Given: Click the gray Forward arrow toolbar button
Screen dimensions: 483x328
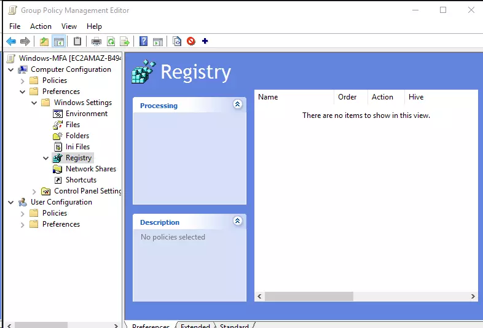Looking at the screenshot, I should (x=25, y=41).
